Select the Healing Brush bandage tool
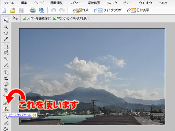Screen dimensions: 175x131 click(x=5, y=103)
